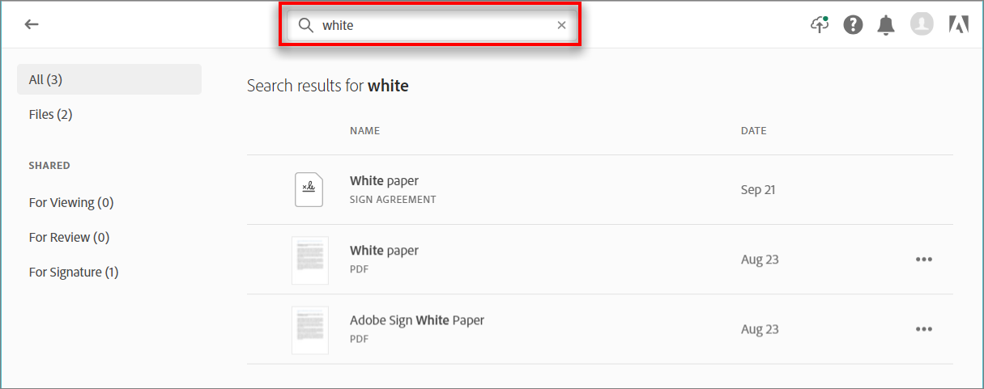The height and width of the screenshot is (389, 984).
Task: Select the All (3) filter
Action: point(109,79)
